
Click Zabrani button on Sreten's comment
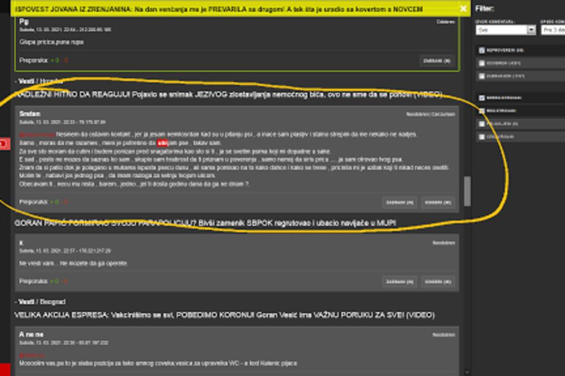(399, 202)
